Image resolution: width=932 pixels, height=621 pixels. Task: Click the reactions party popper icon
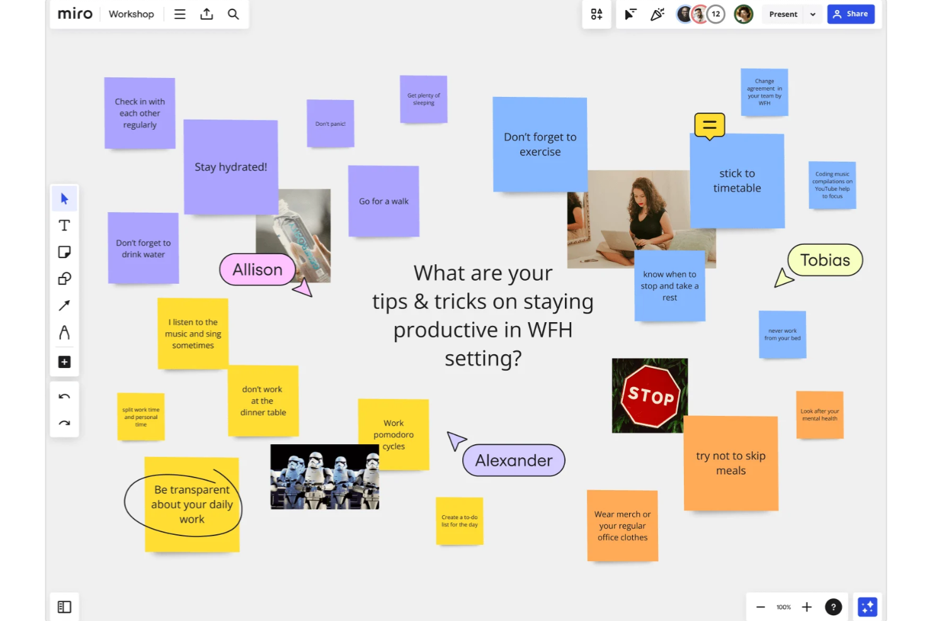point(657,14)
